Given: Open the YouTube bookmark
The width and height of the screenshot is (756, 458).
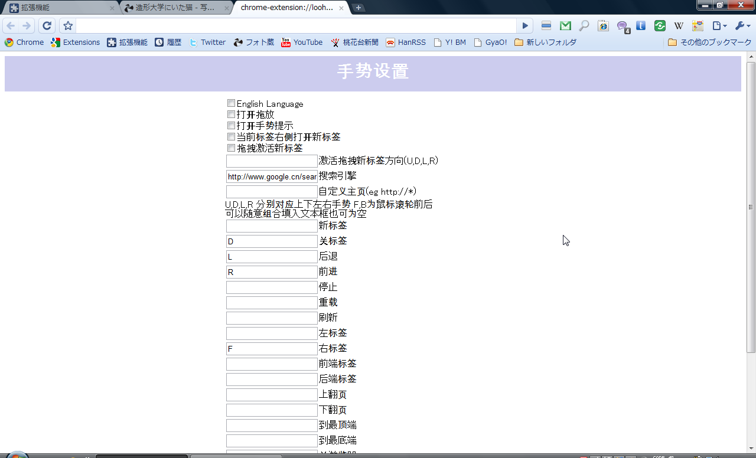Looking at the screenshot, I should (302, 42).
